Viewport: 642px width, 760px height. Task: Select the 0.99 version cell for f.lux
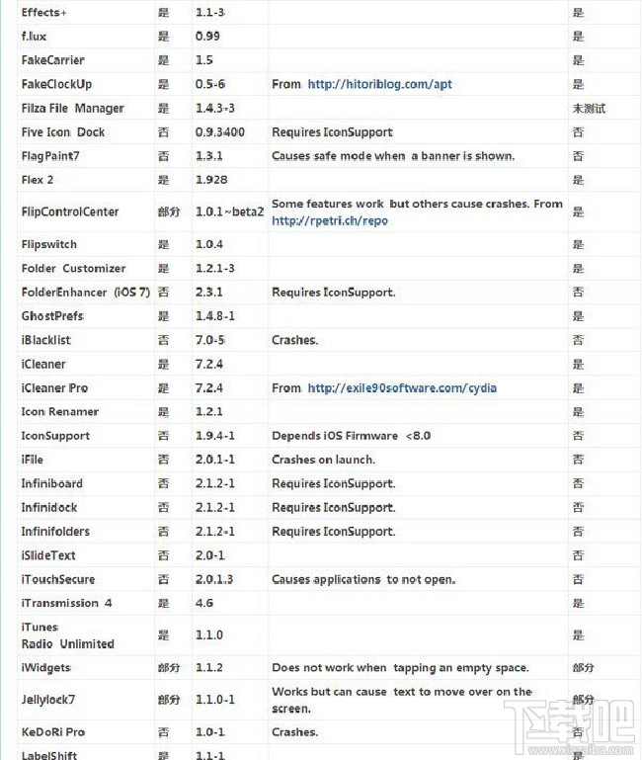207,37
